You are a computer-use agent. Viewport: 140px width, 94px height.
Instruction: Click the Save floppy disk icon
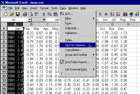[x=18, y=14]
